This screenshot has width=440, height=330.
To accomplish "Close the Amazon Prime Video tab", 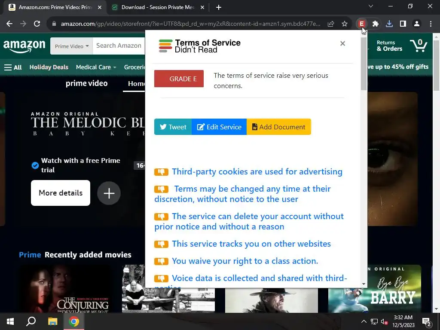I will [100, 8].
